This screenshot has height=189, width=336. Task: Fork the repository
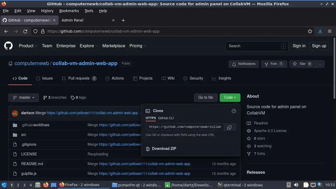click(274, 64)
